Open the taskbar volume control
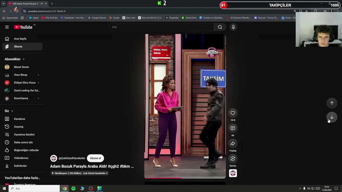Screen dimensions: 342x192 coord(309,189)
